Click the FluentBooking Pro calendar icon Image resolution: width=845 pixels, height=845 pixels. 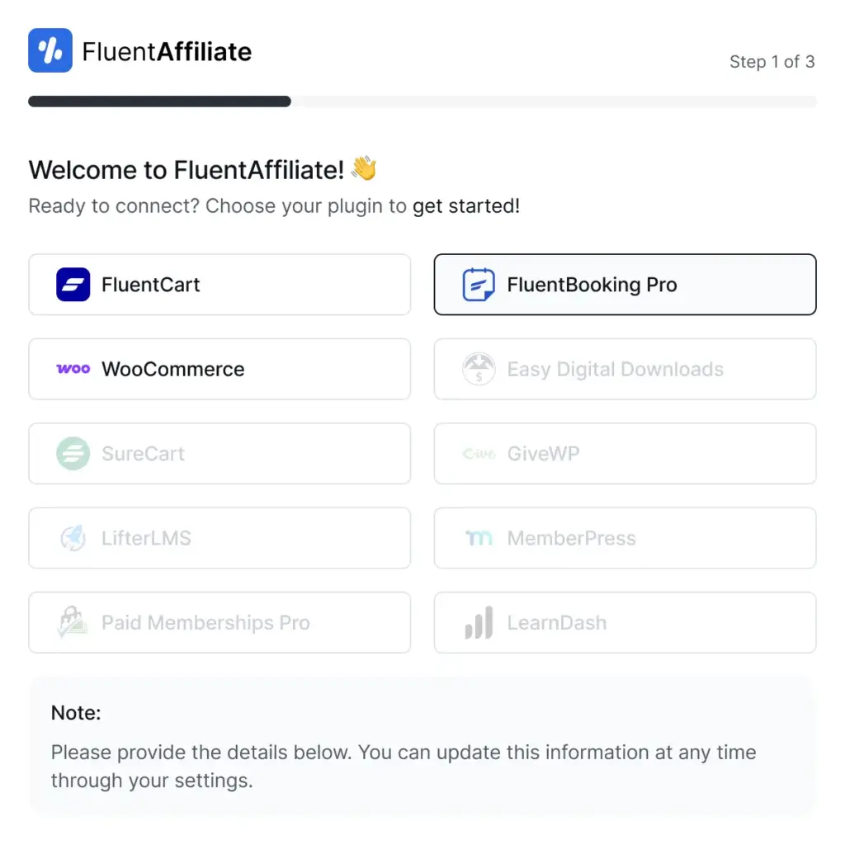pos(479,285)
